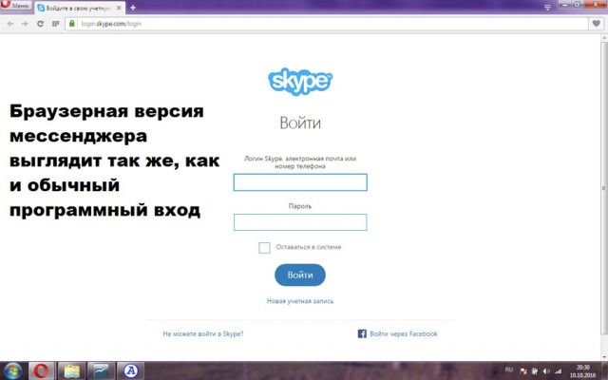The height and width of the screenshot is (380, 608).
Task: Open the Opera Menu button
Action: 15,6
